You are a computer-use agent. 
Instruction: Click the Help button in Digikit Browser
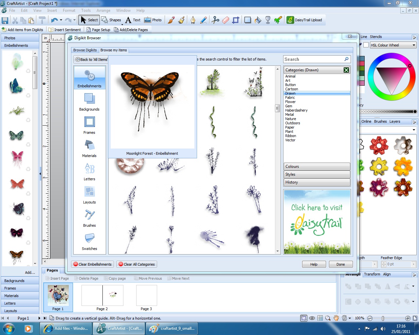click(314, 264)
